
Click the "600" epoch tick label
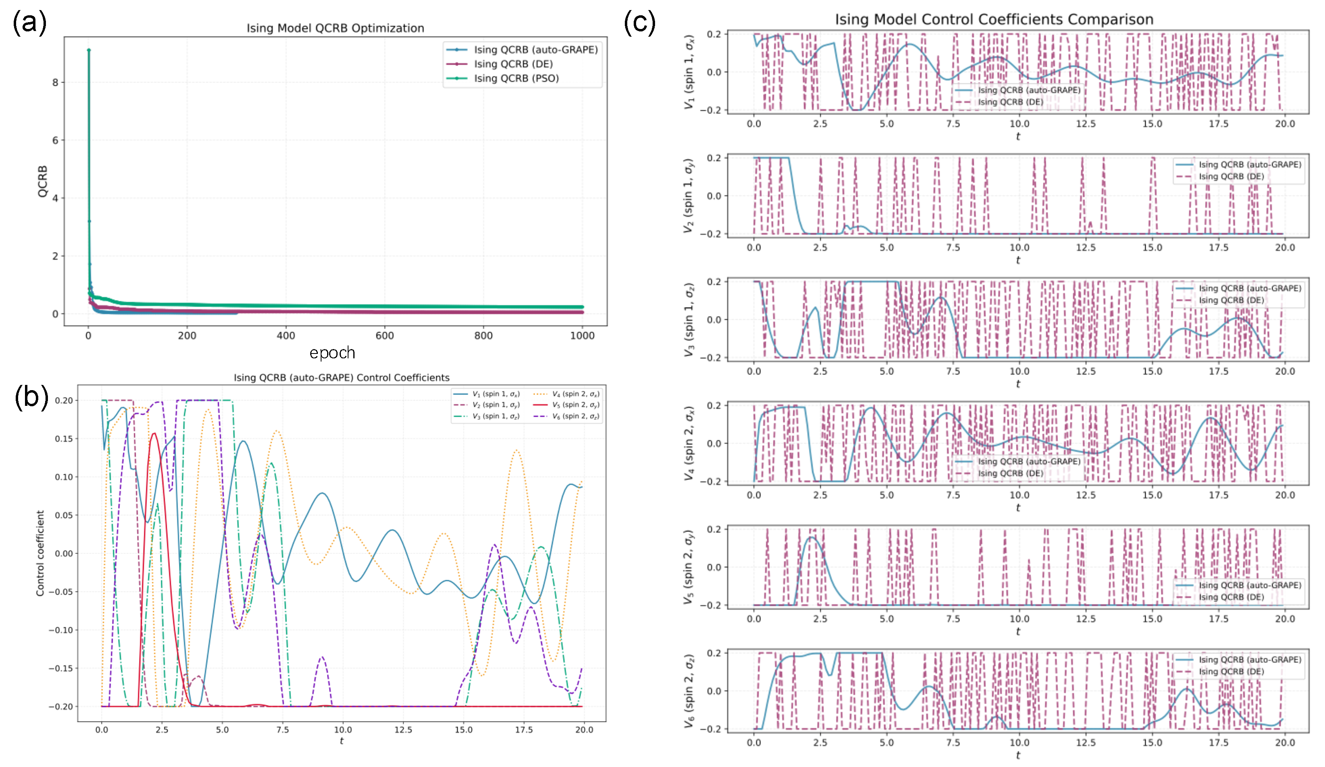[x=384, y=336]
